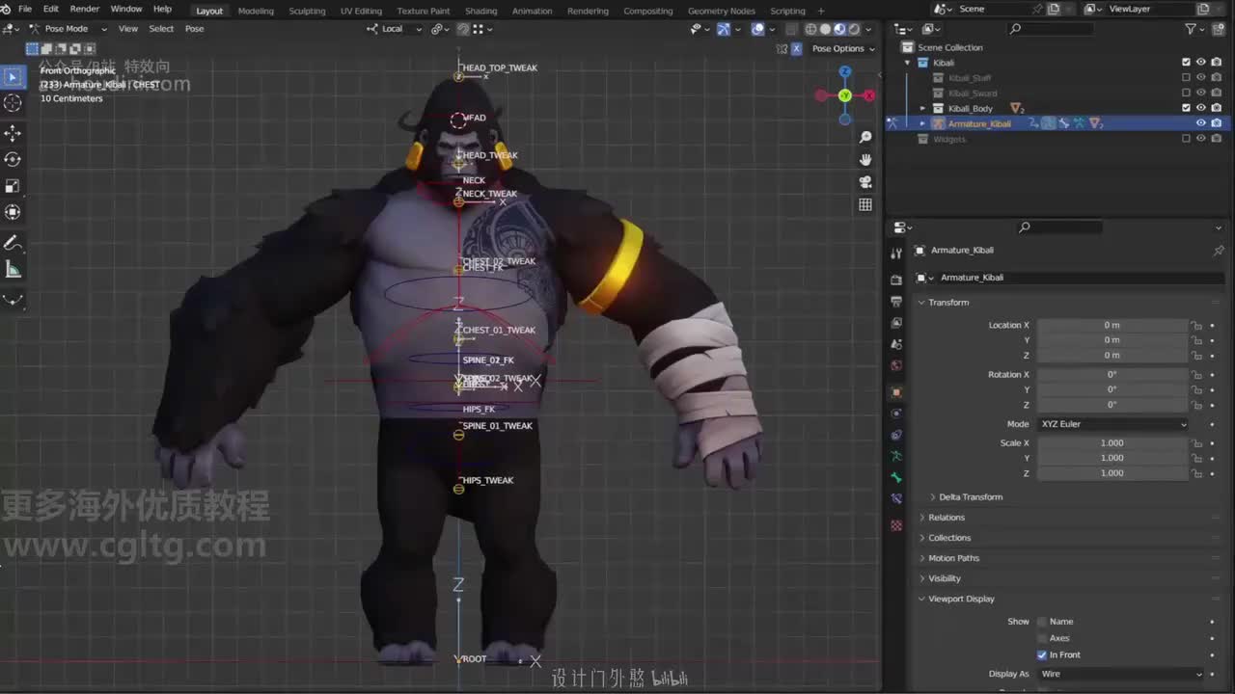Image resolution: width=1235 pixels, height=694 pixels.
Task: Switch to the Modeling workspace tab
Action: (x=256, y=11)
